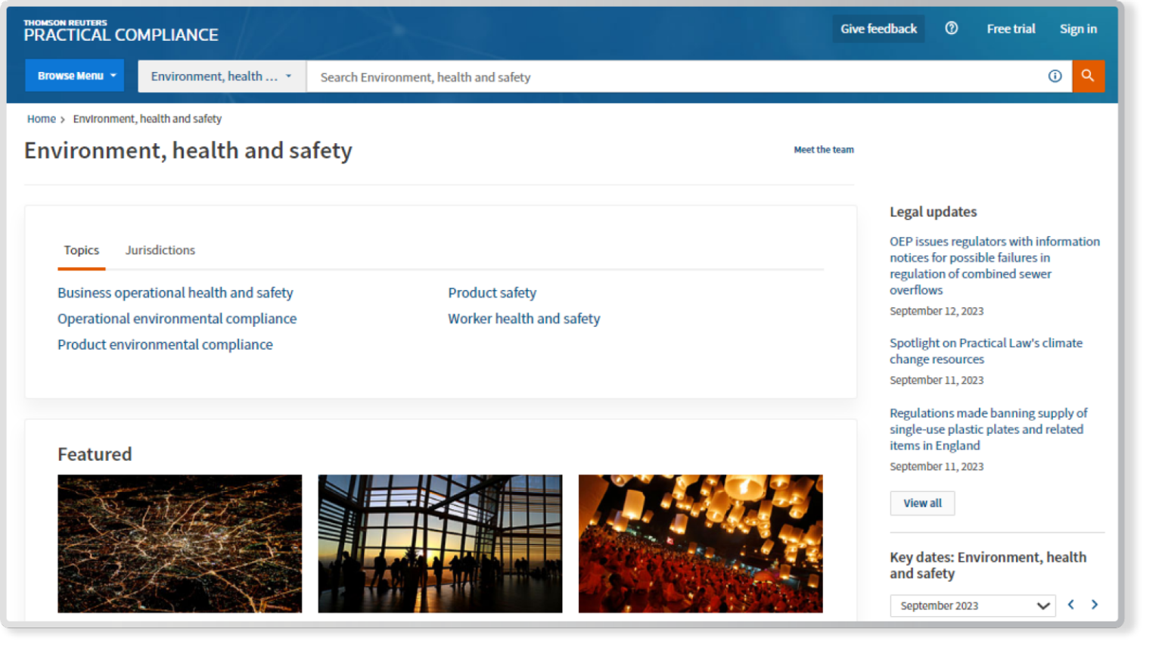The height and width of the screenshot is (654, 1162).
Task: Select the Topics tab
Action: 81,250
